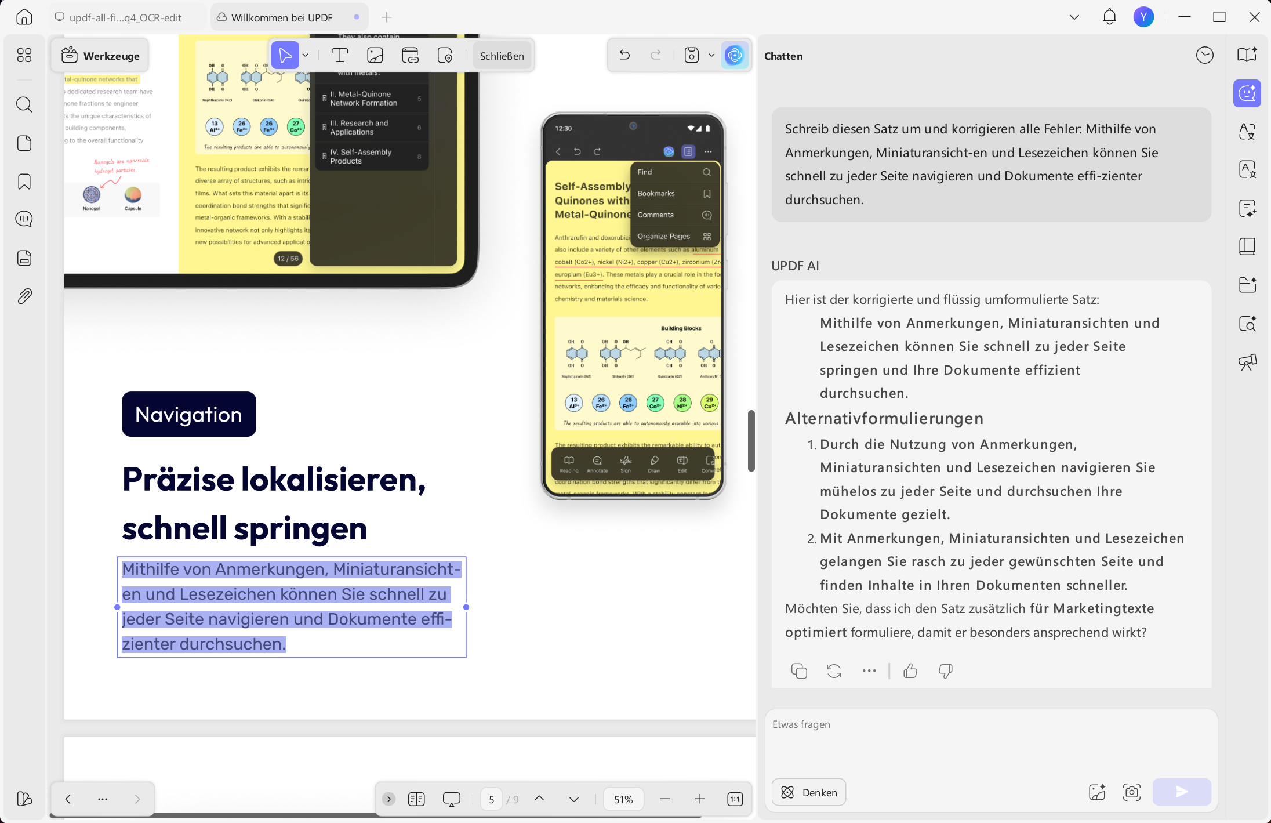Open the page layout view options
The image size is (1271, 823).
pyautogui.click(x=416, y=799)
